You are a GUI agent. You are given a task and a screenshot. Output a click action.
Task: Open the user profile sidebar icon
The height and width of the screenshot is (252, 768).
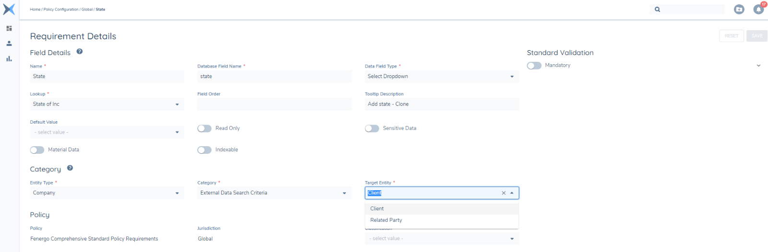pos(9,43)
